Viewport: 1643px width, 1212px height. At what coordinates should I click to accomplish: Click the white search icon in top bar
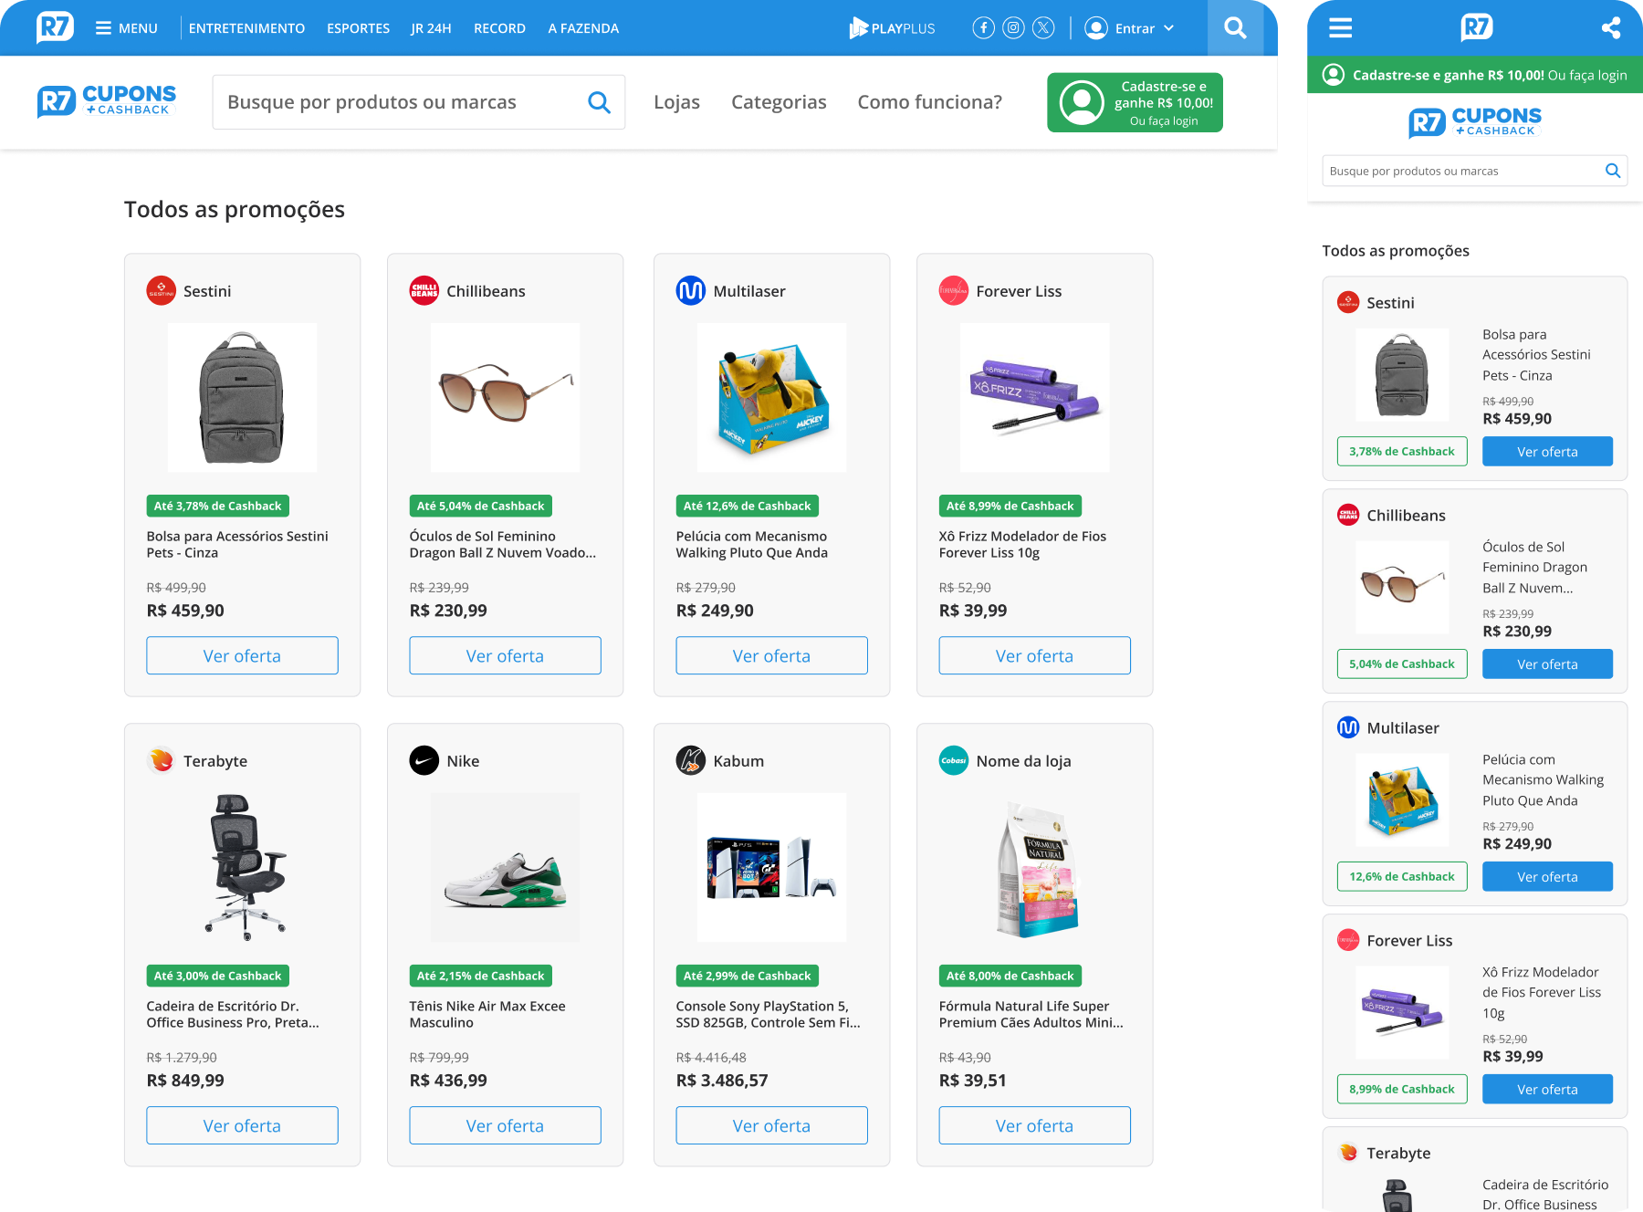[1235, 28]
